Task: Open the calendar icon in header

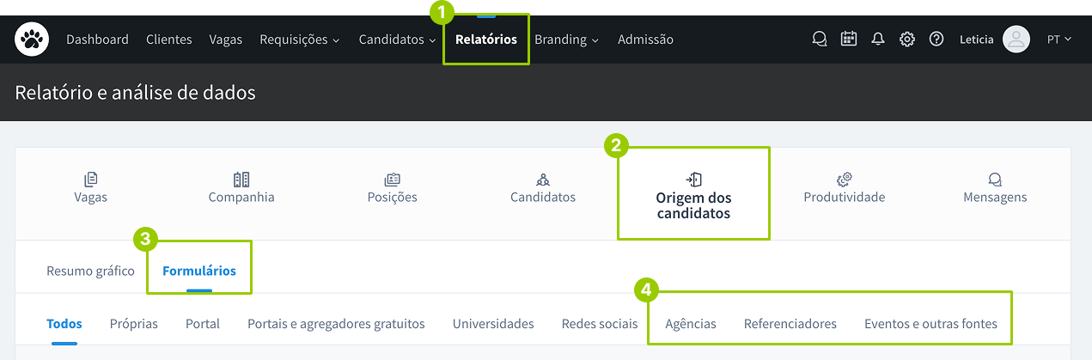Action: coord(849,40)
